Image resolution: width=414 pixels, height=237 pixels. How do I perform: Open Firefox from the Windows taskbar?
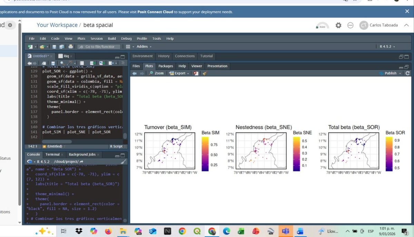pyautogui.click(x=108, y=231)
